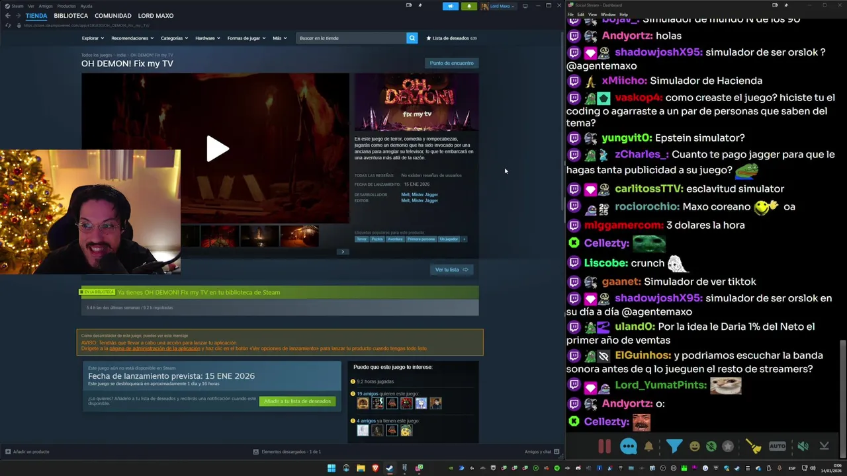Click the Punto de encuentro button
This screenshot has width=847, height=476.
(x=451, y=63)
